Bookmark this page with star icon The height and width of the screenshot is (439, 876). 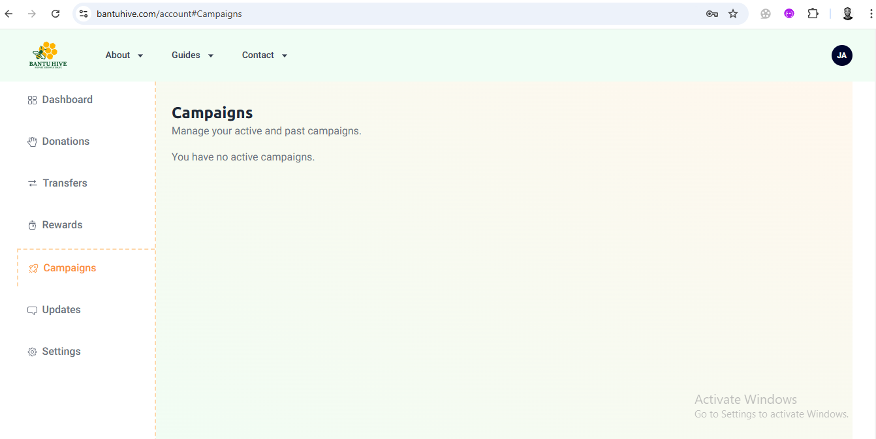click(x=733, y=14)
